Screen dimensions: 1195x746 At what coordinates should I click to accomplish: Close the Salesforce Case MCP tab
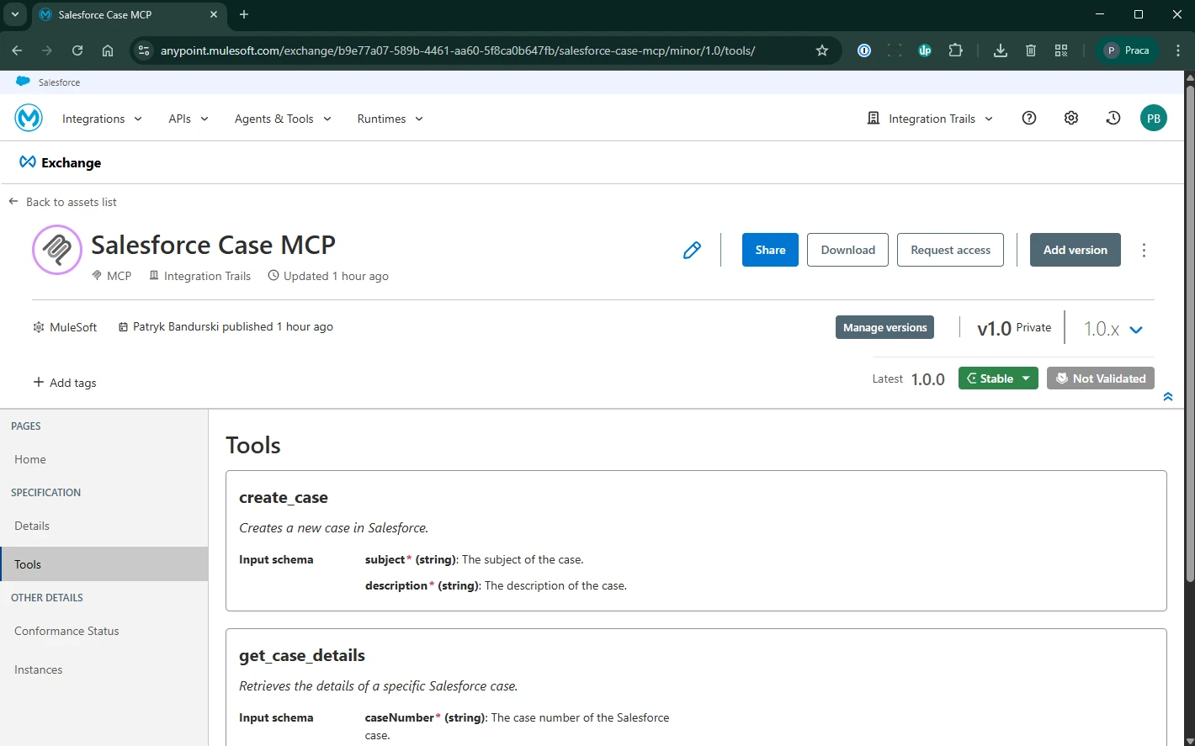click(x=214, y=14)
